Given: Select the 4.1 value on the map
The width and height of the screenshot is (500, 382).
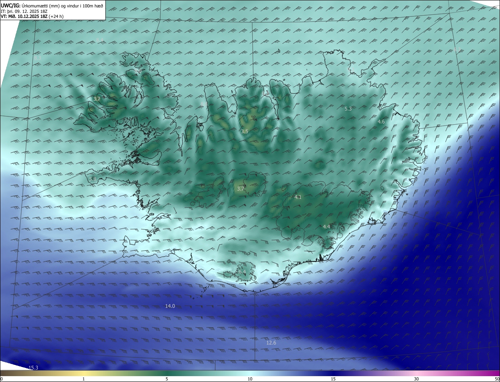Looking at the screenshot, I should pyautogui.click(x=298, y=197).
